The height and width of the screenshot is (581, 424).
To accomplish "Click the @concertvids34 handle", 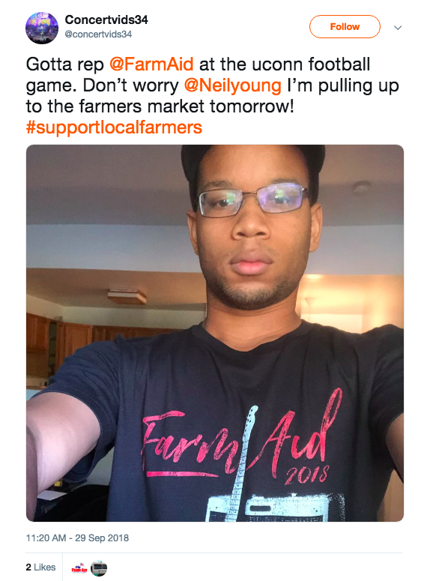I will click(98, 34).
